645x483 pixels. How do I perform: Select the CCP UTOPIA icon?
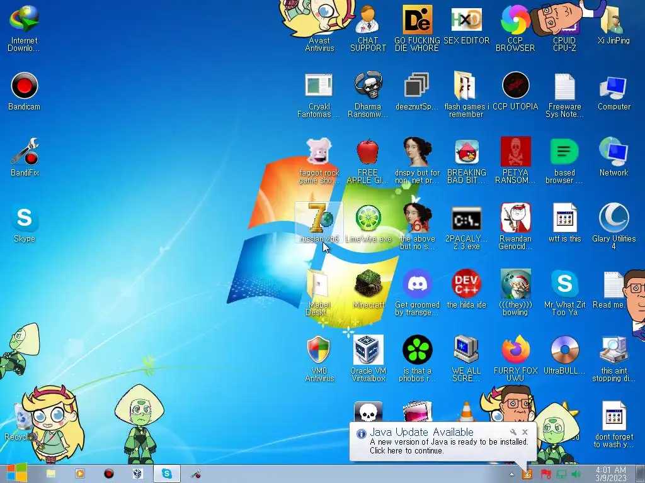coord(515,92)
